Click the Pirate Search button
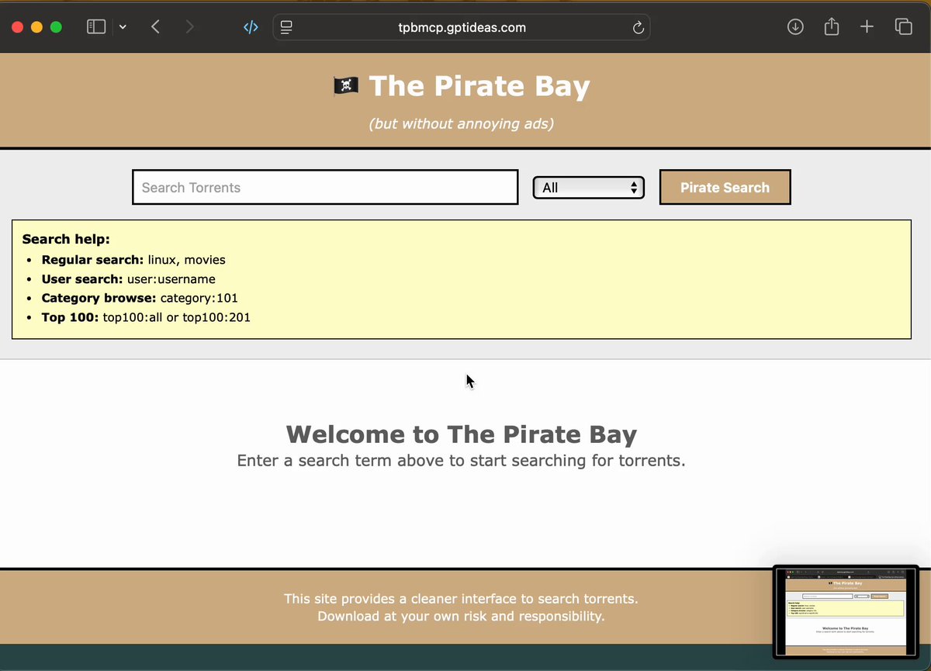This screenshot has width=931, height=671. [725, 187]
